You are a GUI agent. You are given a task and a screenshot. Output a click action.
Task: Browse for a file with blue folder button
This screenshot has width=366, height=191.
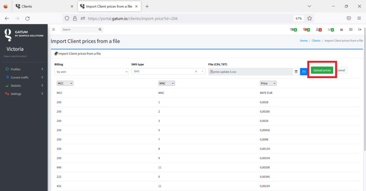pos(304,72)
